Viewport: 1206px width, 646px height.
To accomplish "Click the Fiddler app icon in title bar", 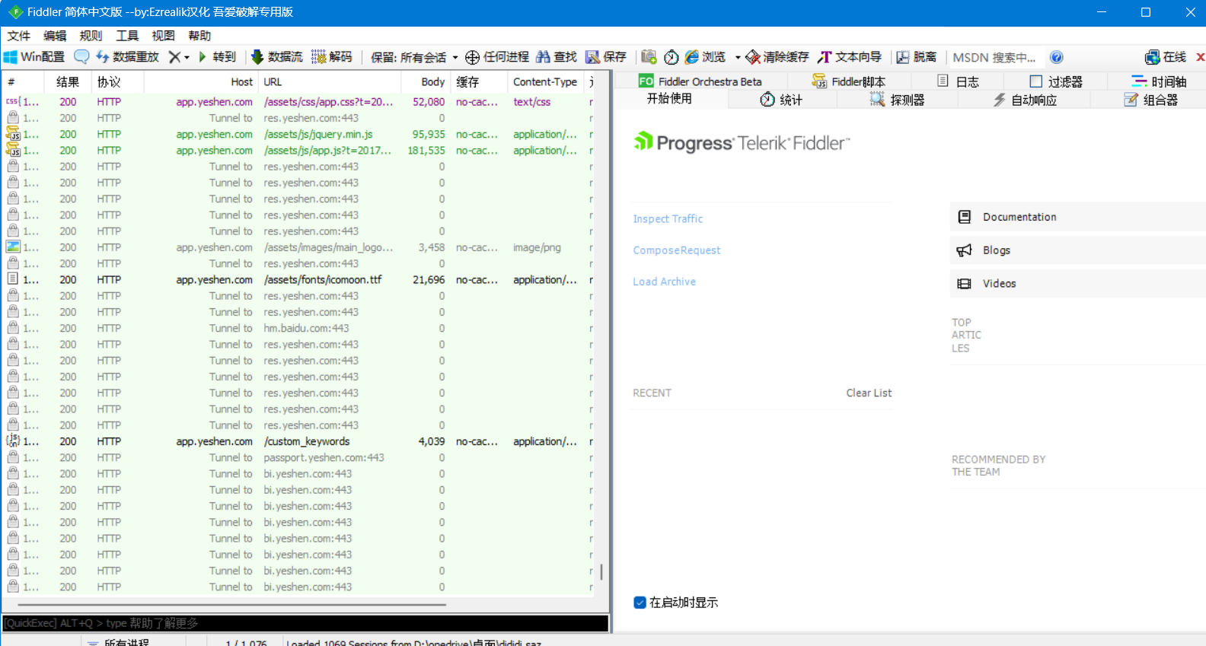I will click(15, 12).
